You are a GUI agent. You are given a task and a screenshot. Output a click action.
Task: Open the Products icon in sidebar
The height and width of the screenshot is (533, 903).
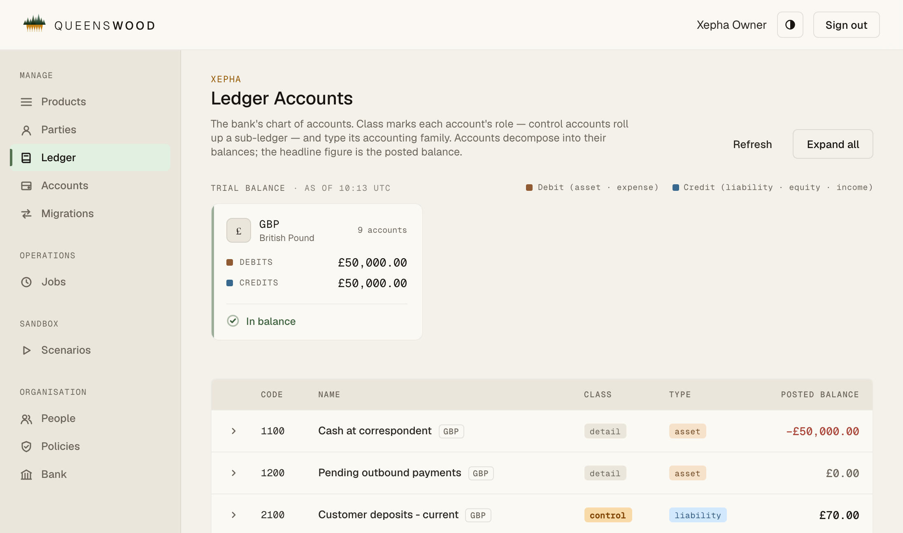(x=26, y=102)
